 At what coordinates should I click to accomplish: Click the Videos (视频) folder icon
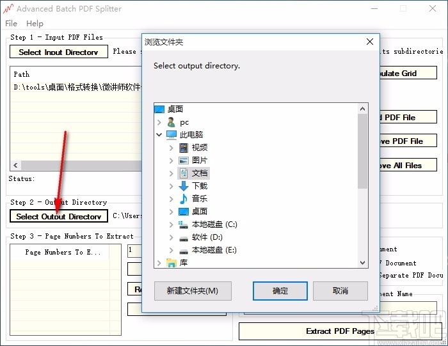(184, 148)
